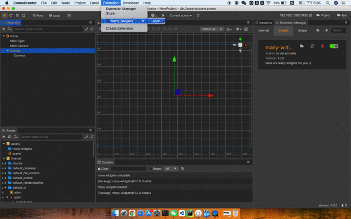Open the Current scene preview dropdown
The width and height of the screenshot is (351, 219).
(180, 15)
